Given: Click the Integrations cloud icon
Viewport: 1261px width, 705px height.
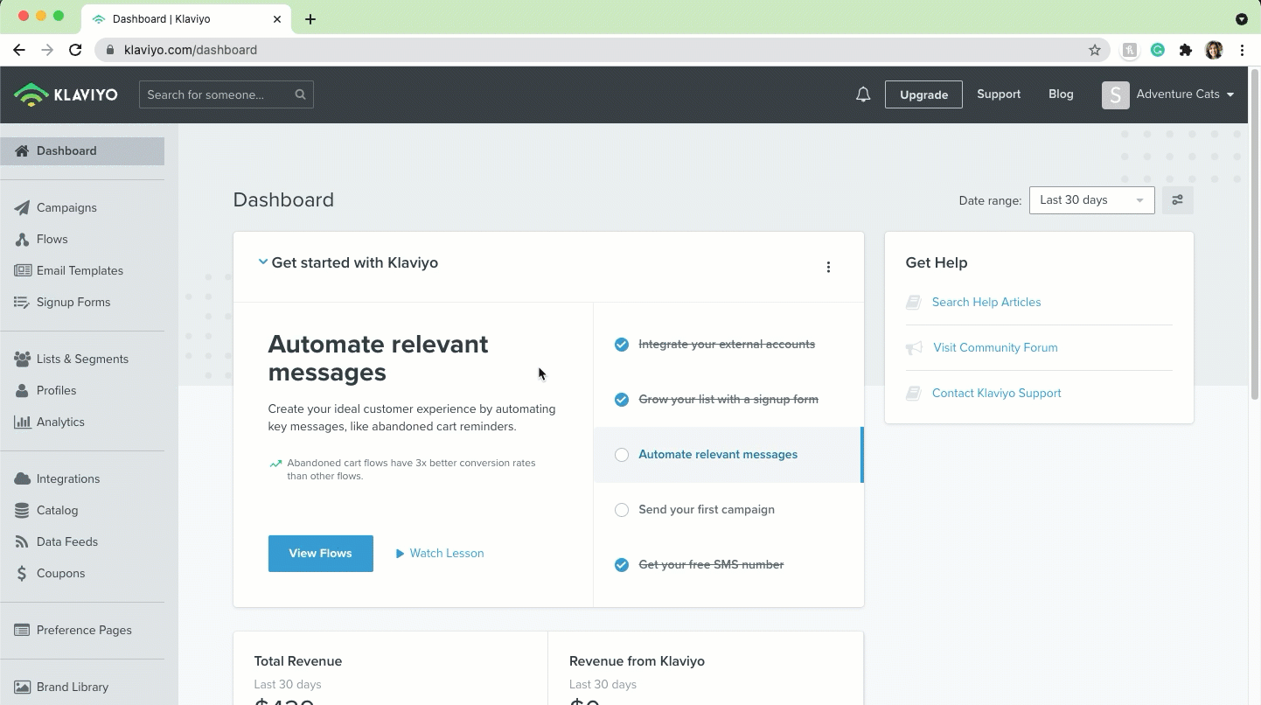Looking at the screenshot, I should (x=23, y=478).
